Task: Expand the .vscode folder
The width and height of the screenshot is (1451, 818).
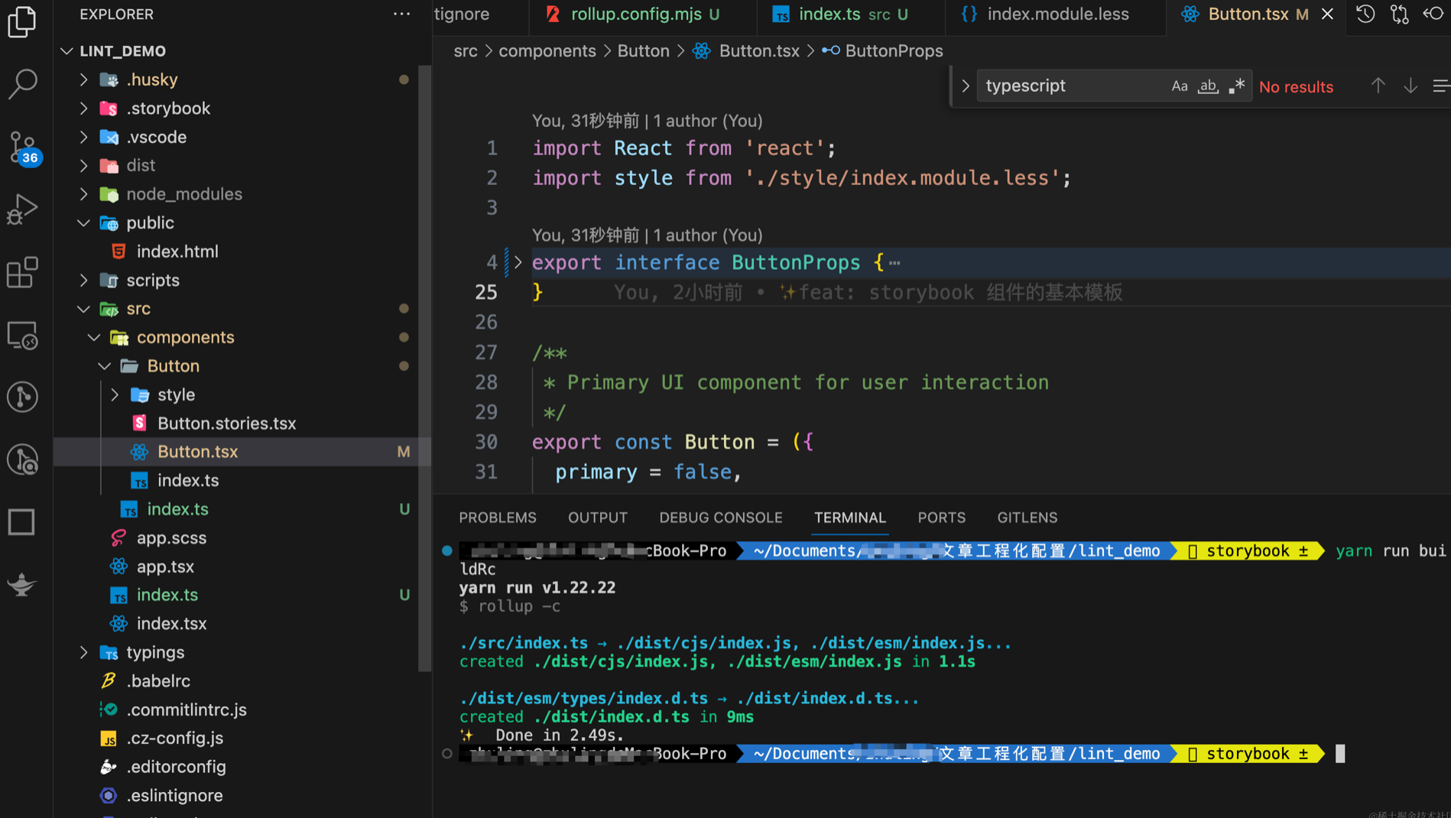Action: pyautogui.click(x=84, y=137)
